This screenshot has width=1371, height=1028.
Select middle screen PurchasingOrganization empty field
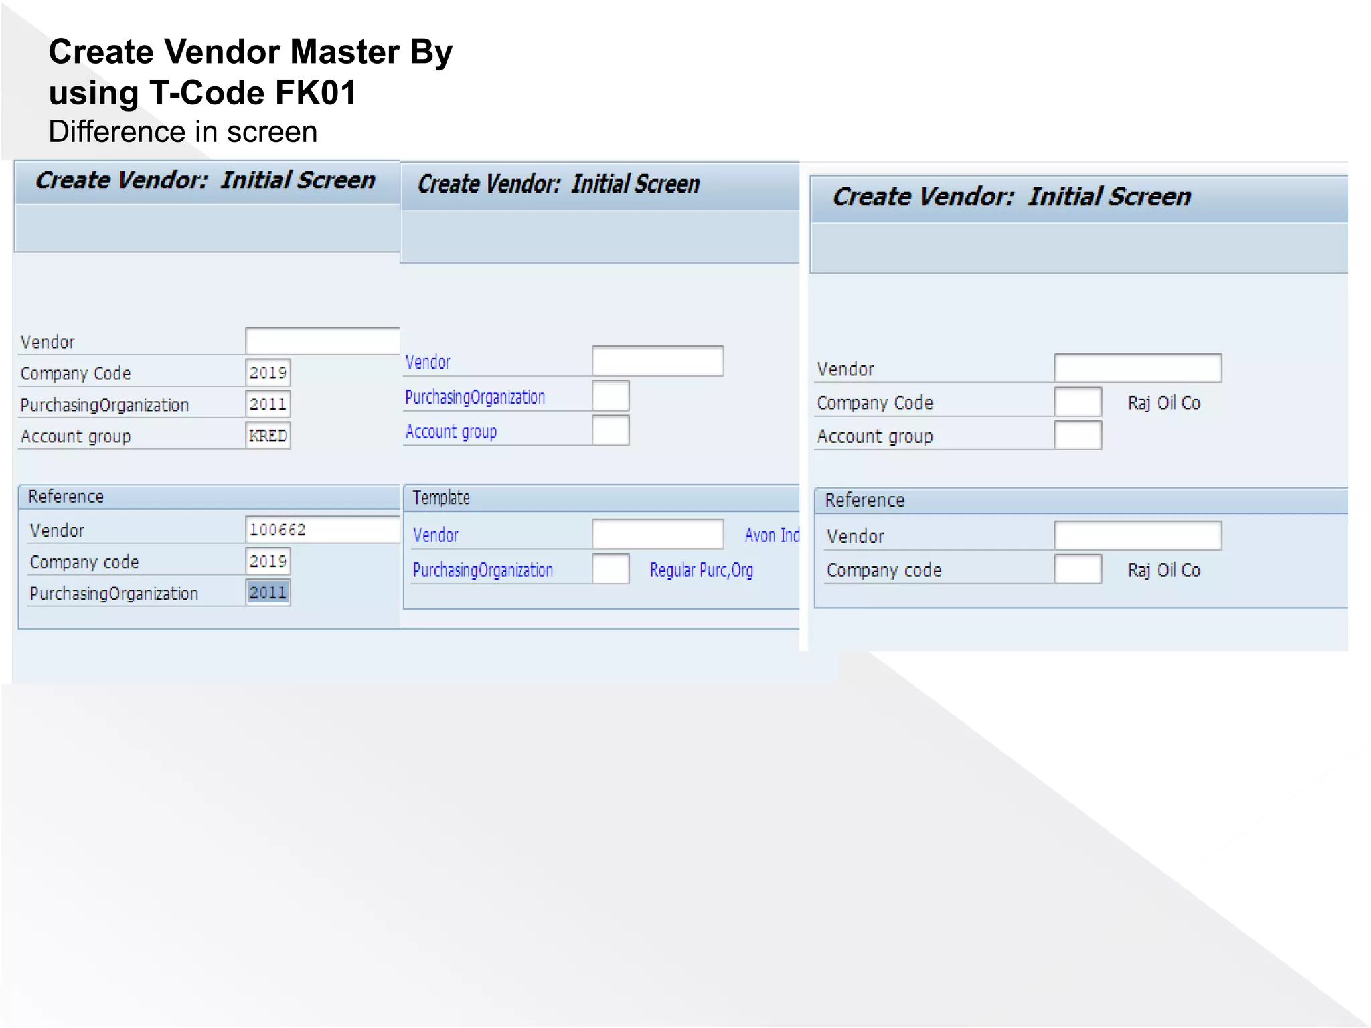pyautogui.click(x=611, y=396)
